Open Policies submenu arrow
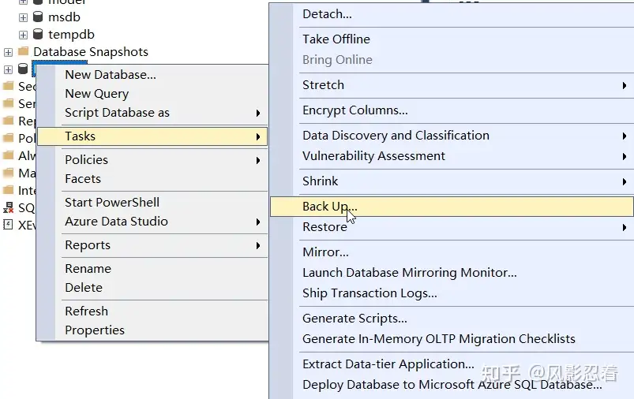The height and width of the screenshot is (399, 634). pyautogui.click(x=258, y=160)
